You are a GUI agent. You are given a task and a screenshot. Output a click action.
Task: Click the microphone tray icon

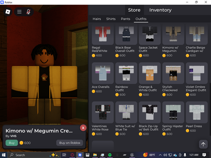(x=185, y=155)
